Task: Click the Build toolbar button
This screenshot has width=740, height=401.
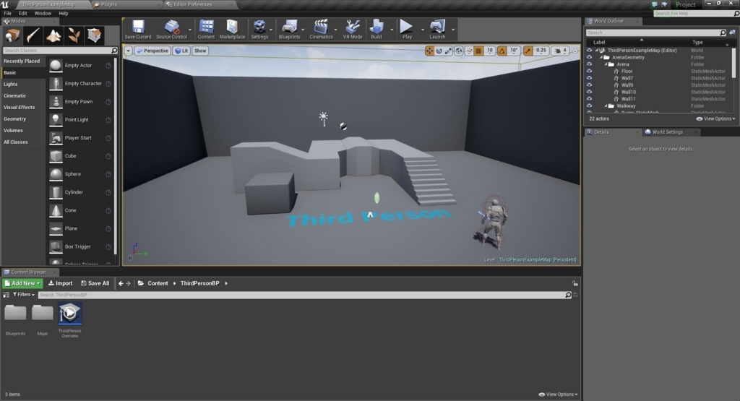Action: click(376, 29)
